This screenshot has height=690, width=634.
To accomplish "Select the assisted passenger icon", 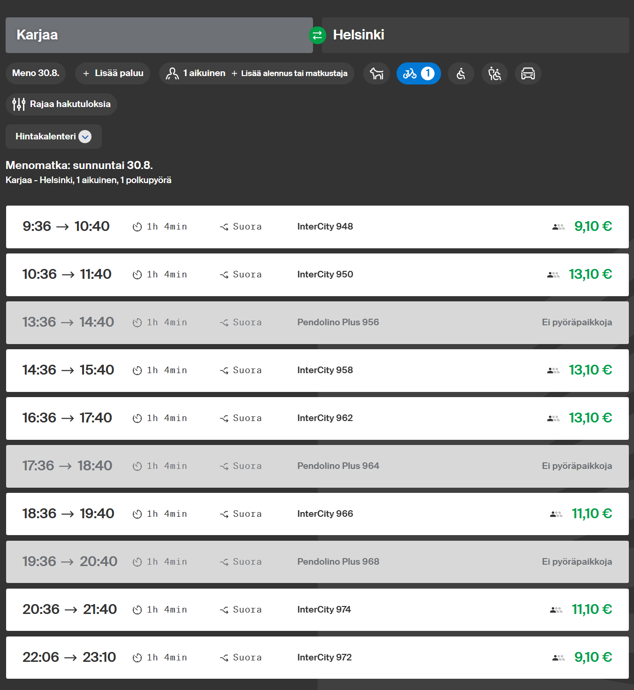I will point(495,74).
